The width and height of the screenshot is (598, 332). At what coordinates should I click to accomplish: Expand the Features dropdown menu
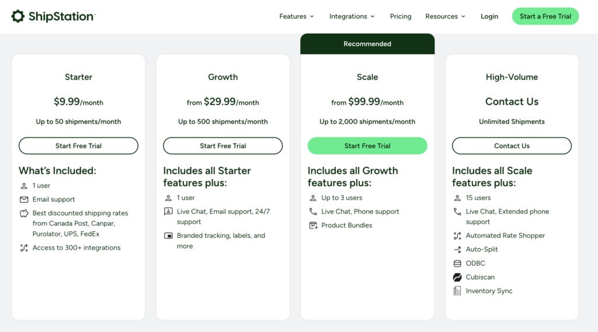(x=297, y=16)
